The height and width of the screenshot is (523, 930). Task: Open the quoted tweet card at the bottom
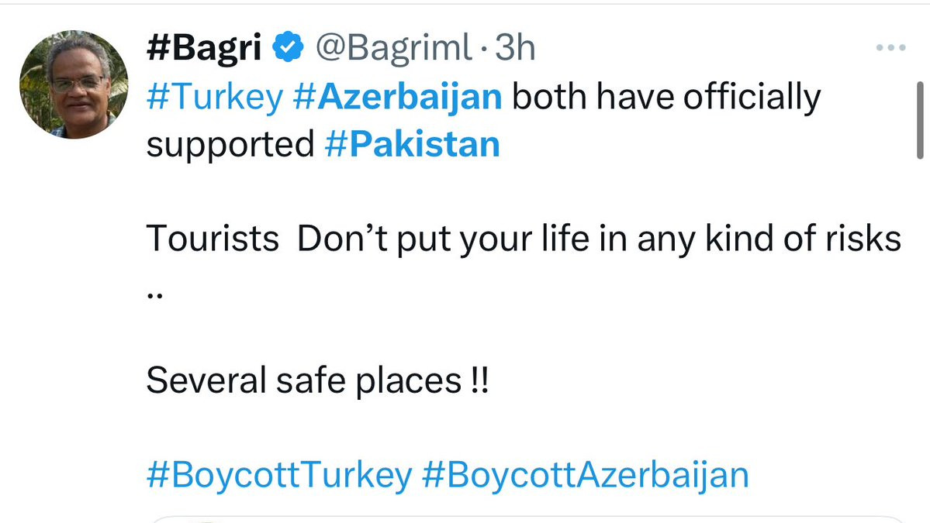pyautogui.click(x=527, y=518)
